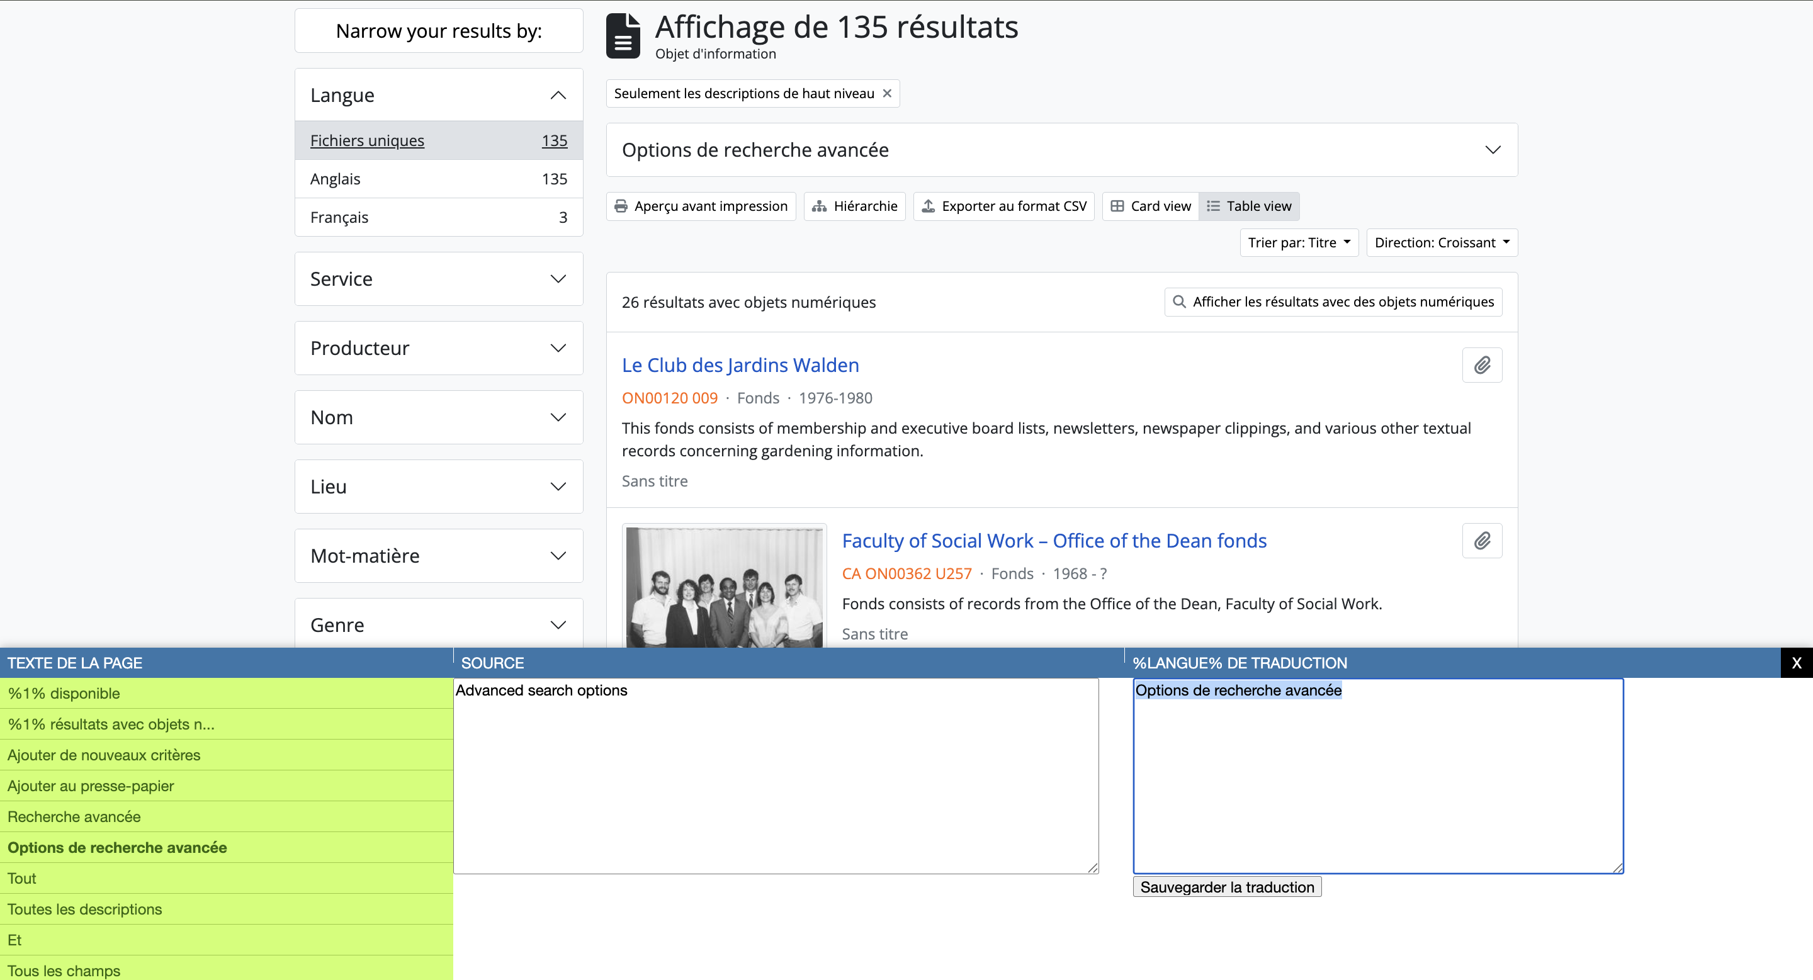The width and height of the screenshot is (1813, 980).
Task: Select 'Toutes les descriptions' text entry
Action: pos(84,909)
